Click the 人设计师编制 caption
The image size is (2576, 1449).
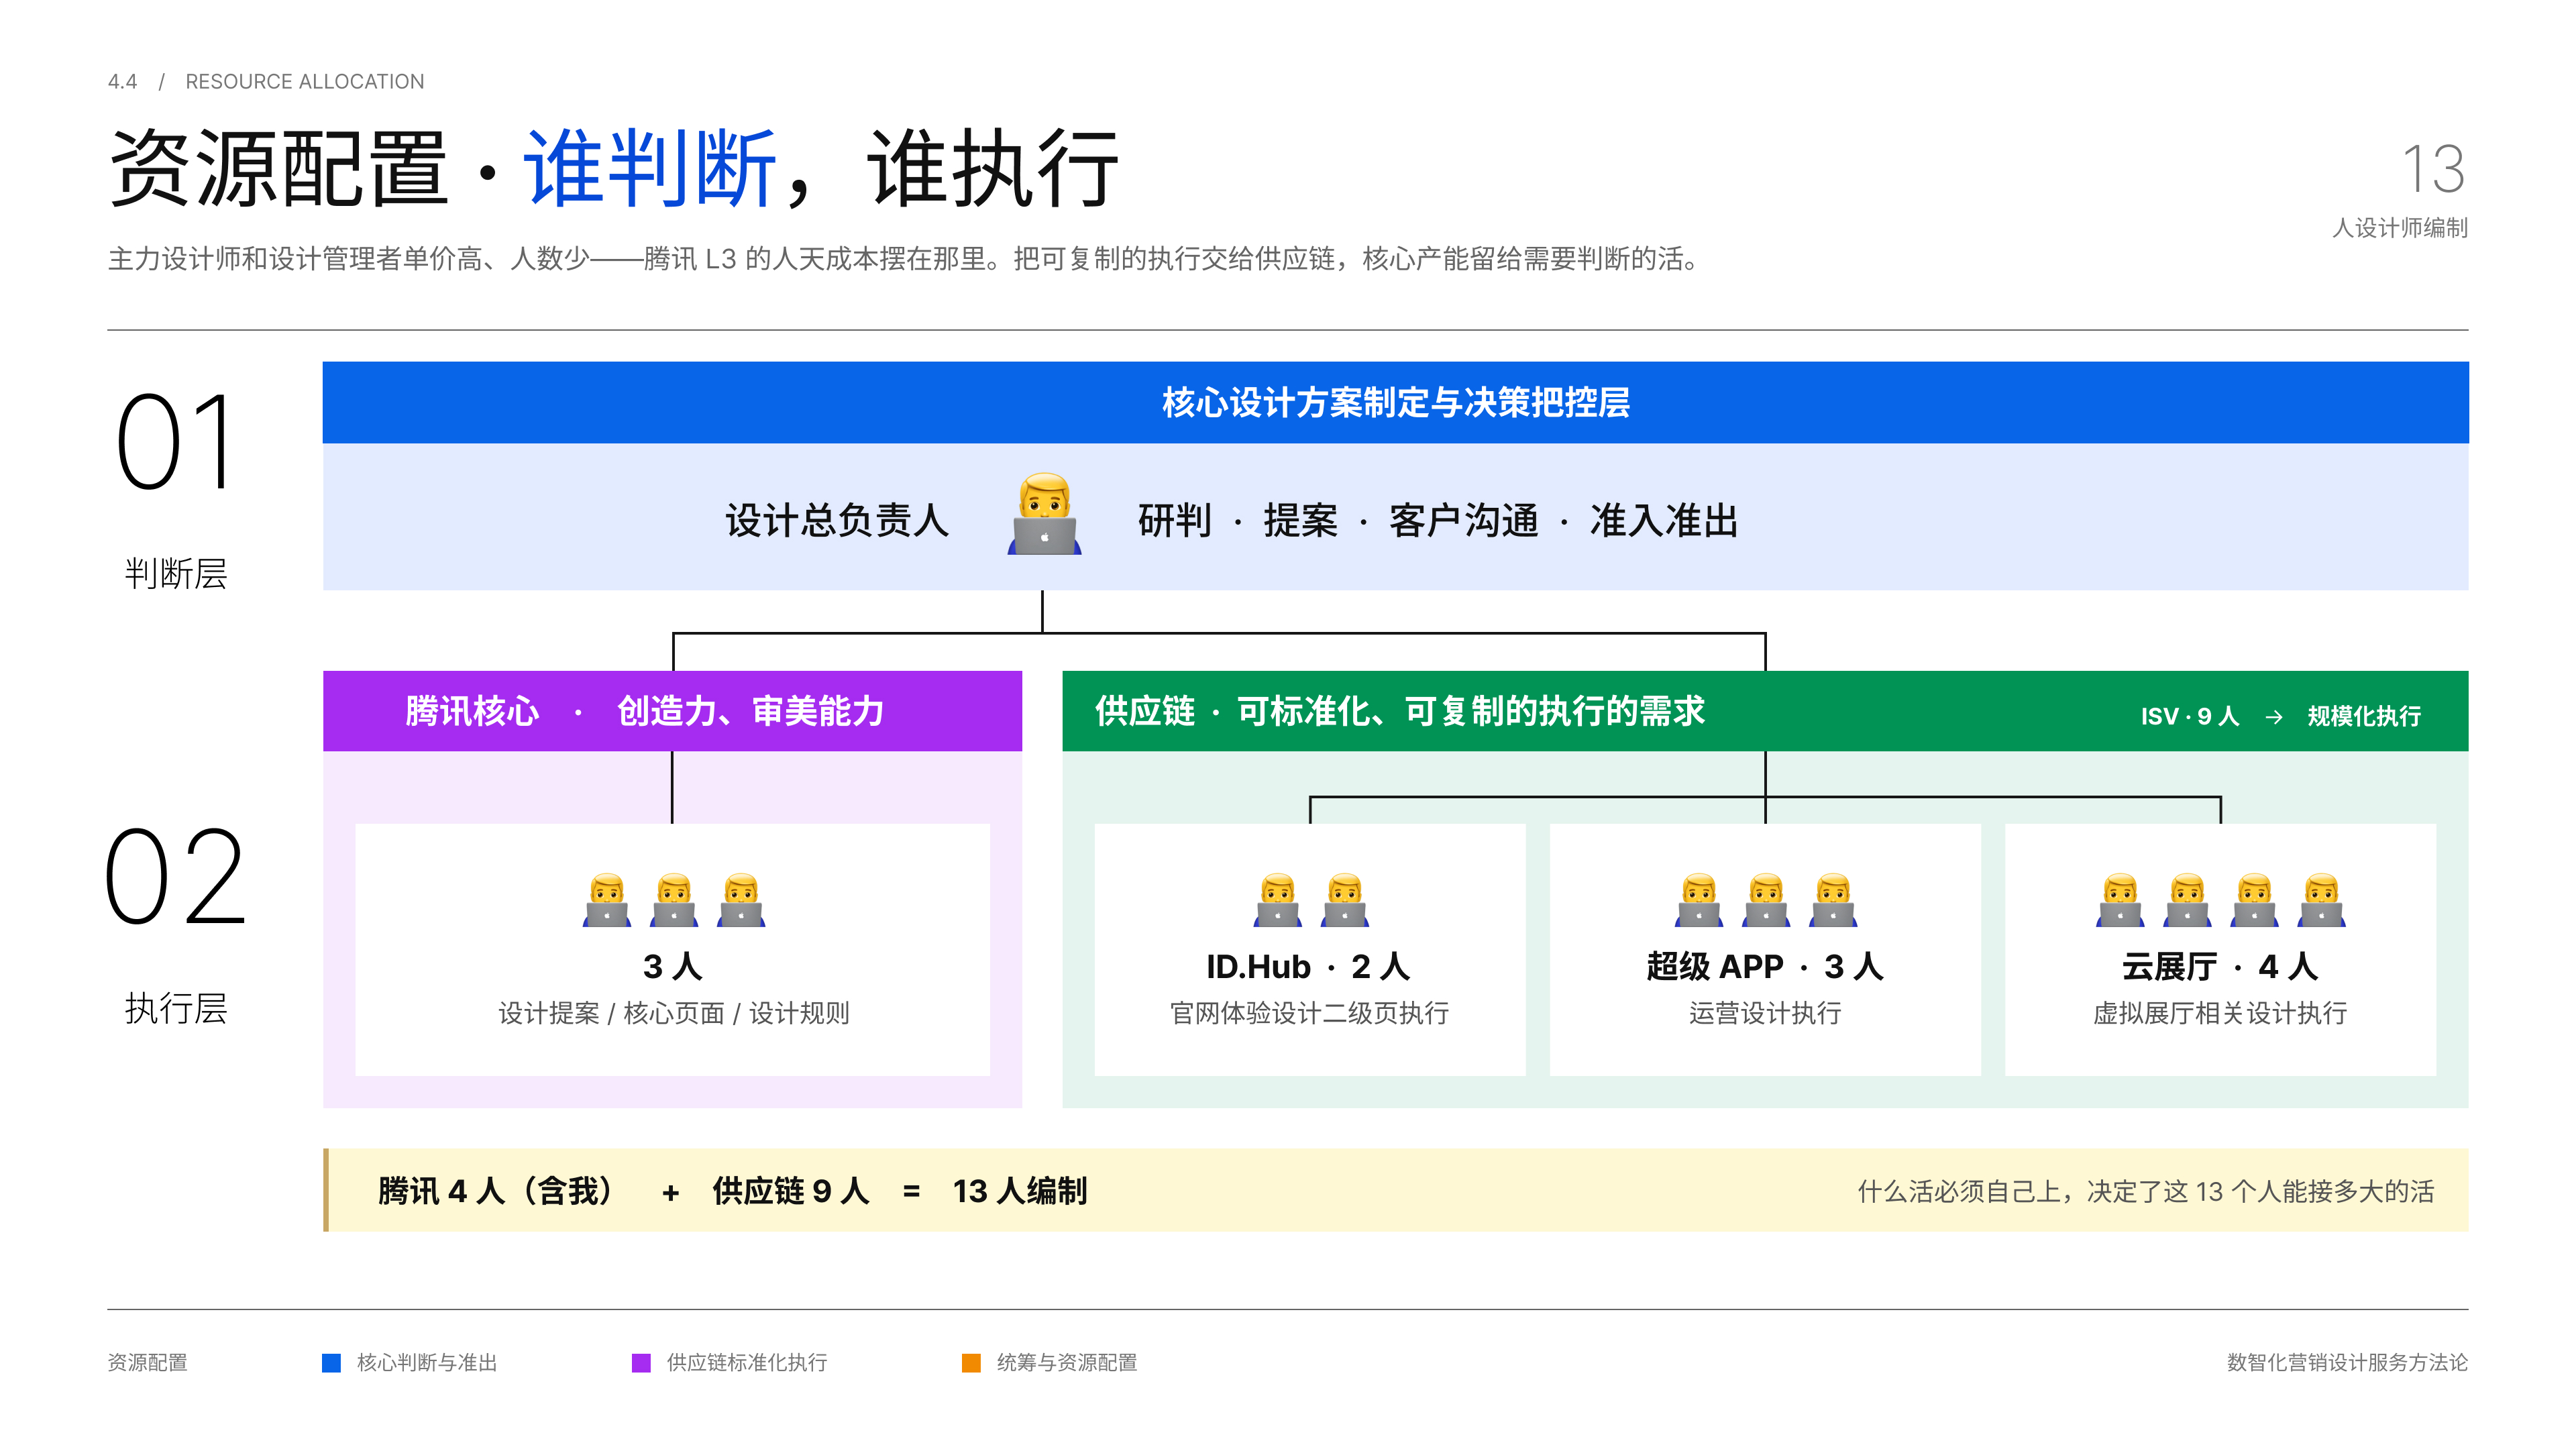click(x=2400, y=228)
